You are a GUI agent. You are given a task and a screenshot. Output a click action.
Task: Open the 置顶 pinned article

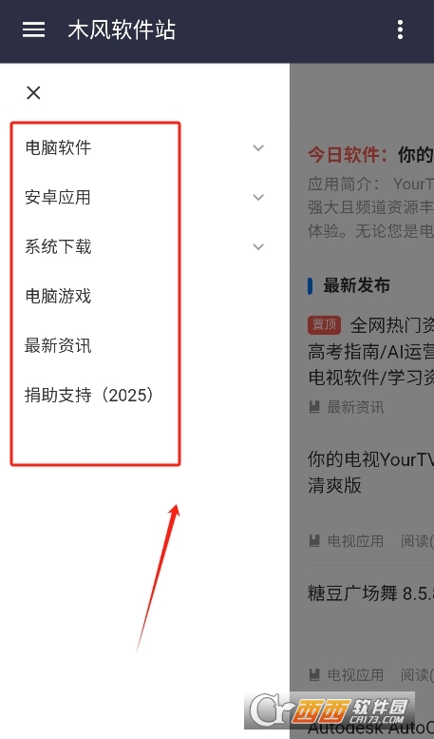[371, 351]
